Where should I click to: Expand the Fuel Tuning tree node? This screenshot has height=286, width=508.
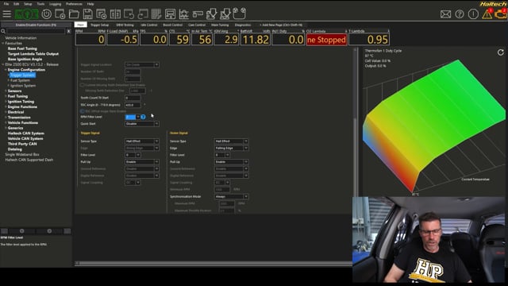coord(6,96)
